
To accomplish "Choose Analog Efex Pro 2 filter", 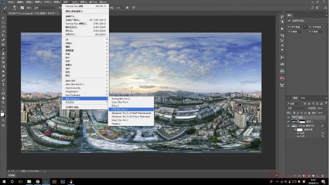I will (x=131, y=98).
